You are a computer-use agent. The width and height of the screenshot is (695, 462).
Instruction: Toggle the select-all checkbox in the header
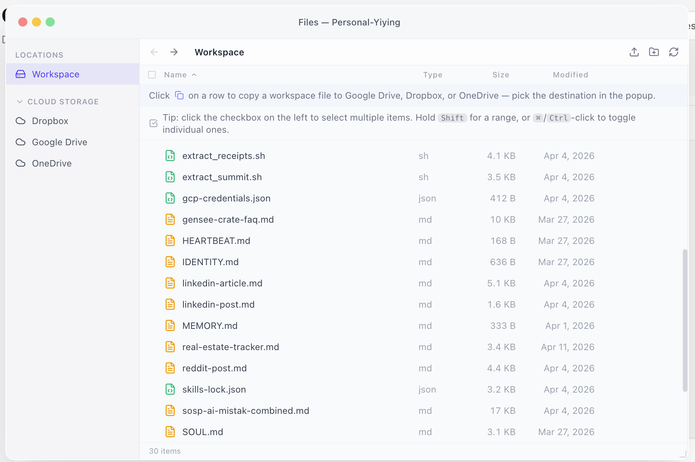152,74
